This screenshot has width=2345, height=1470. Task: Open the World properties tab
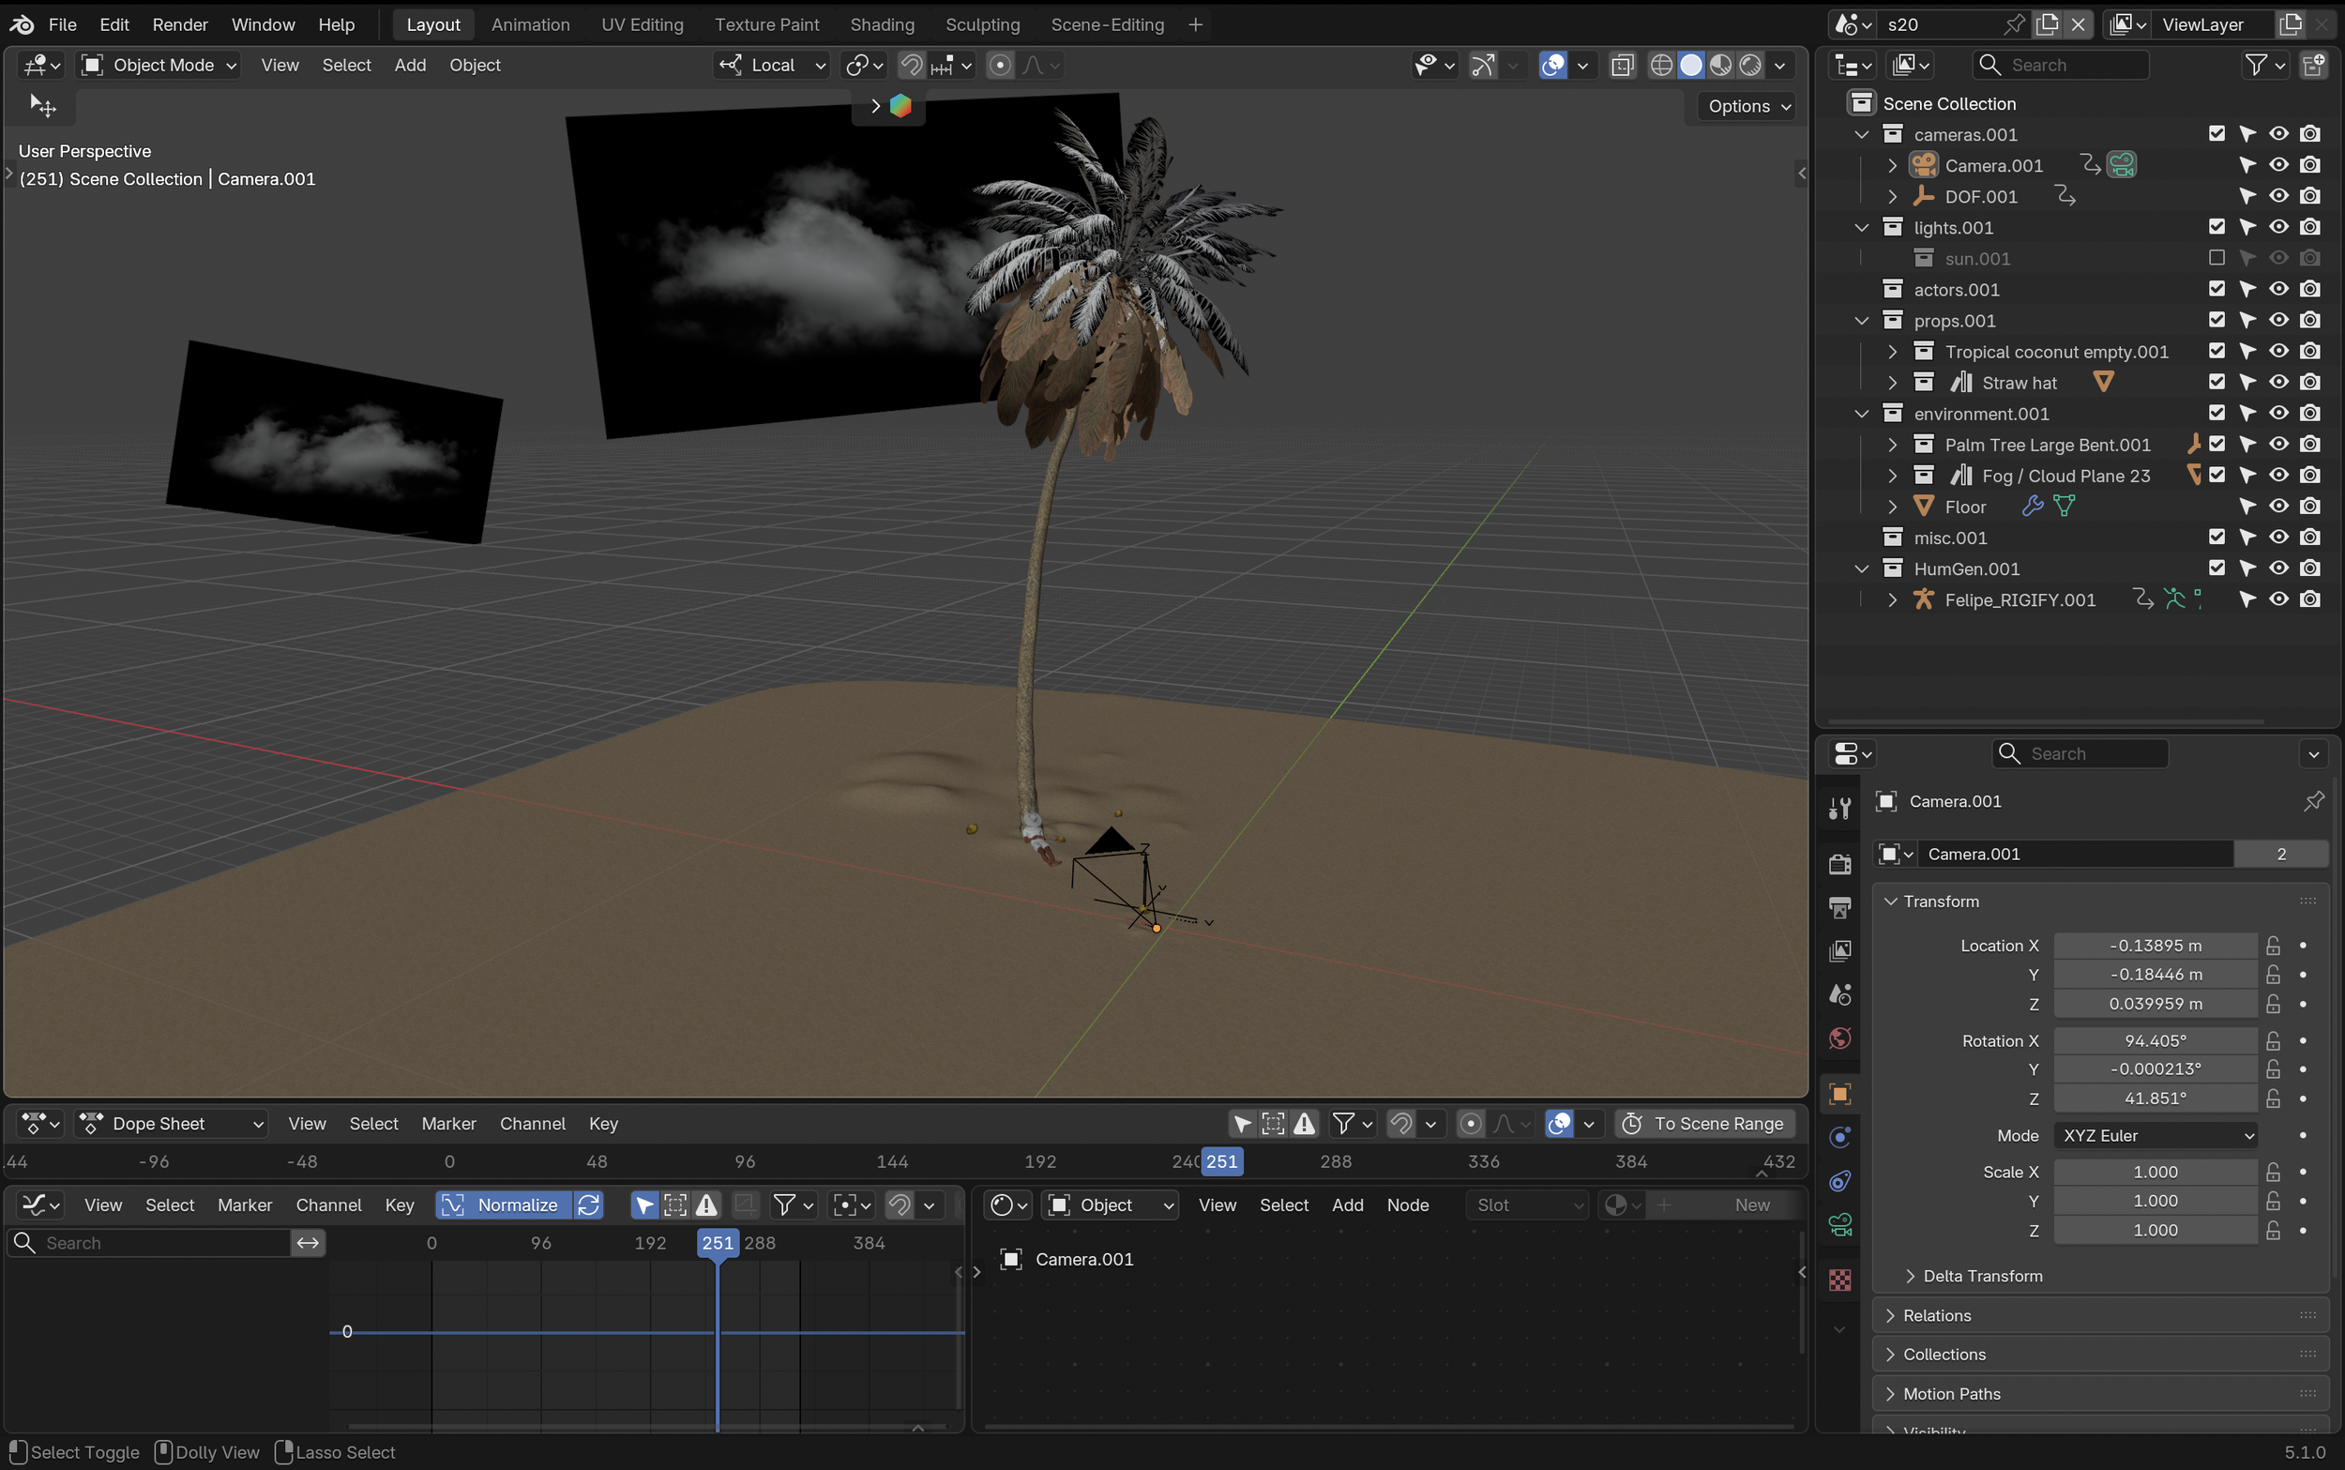tap(1839, 1038)
